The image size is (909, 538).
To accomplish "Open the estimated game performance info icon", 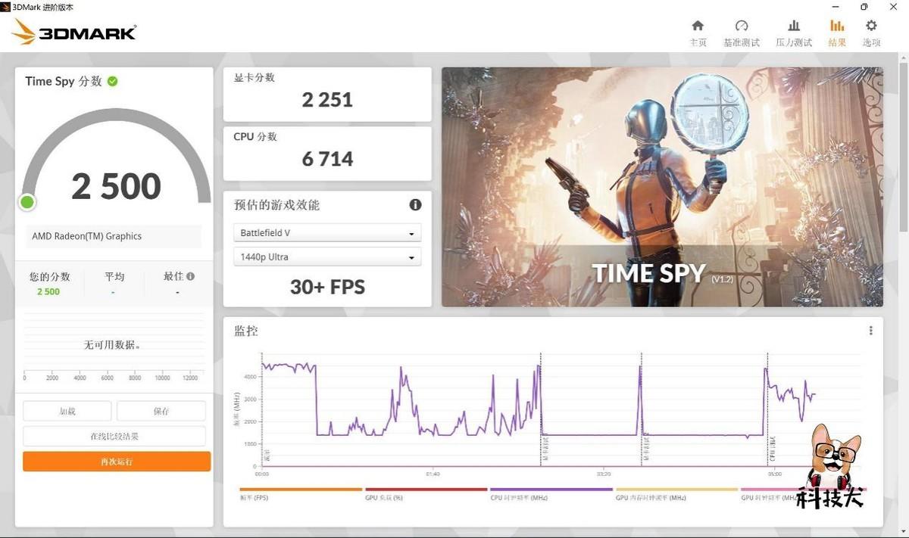I will [415, 204].
